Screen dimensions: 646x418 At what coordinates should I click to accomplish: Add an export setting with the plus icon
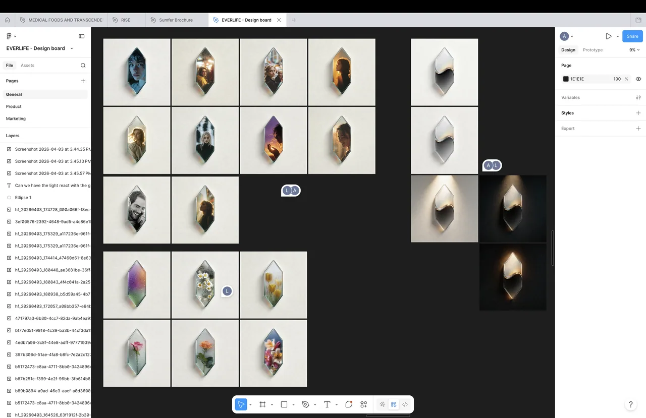point(638,129)
